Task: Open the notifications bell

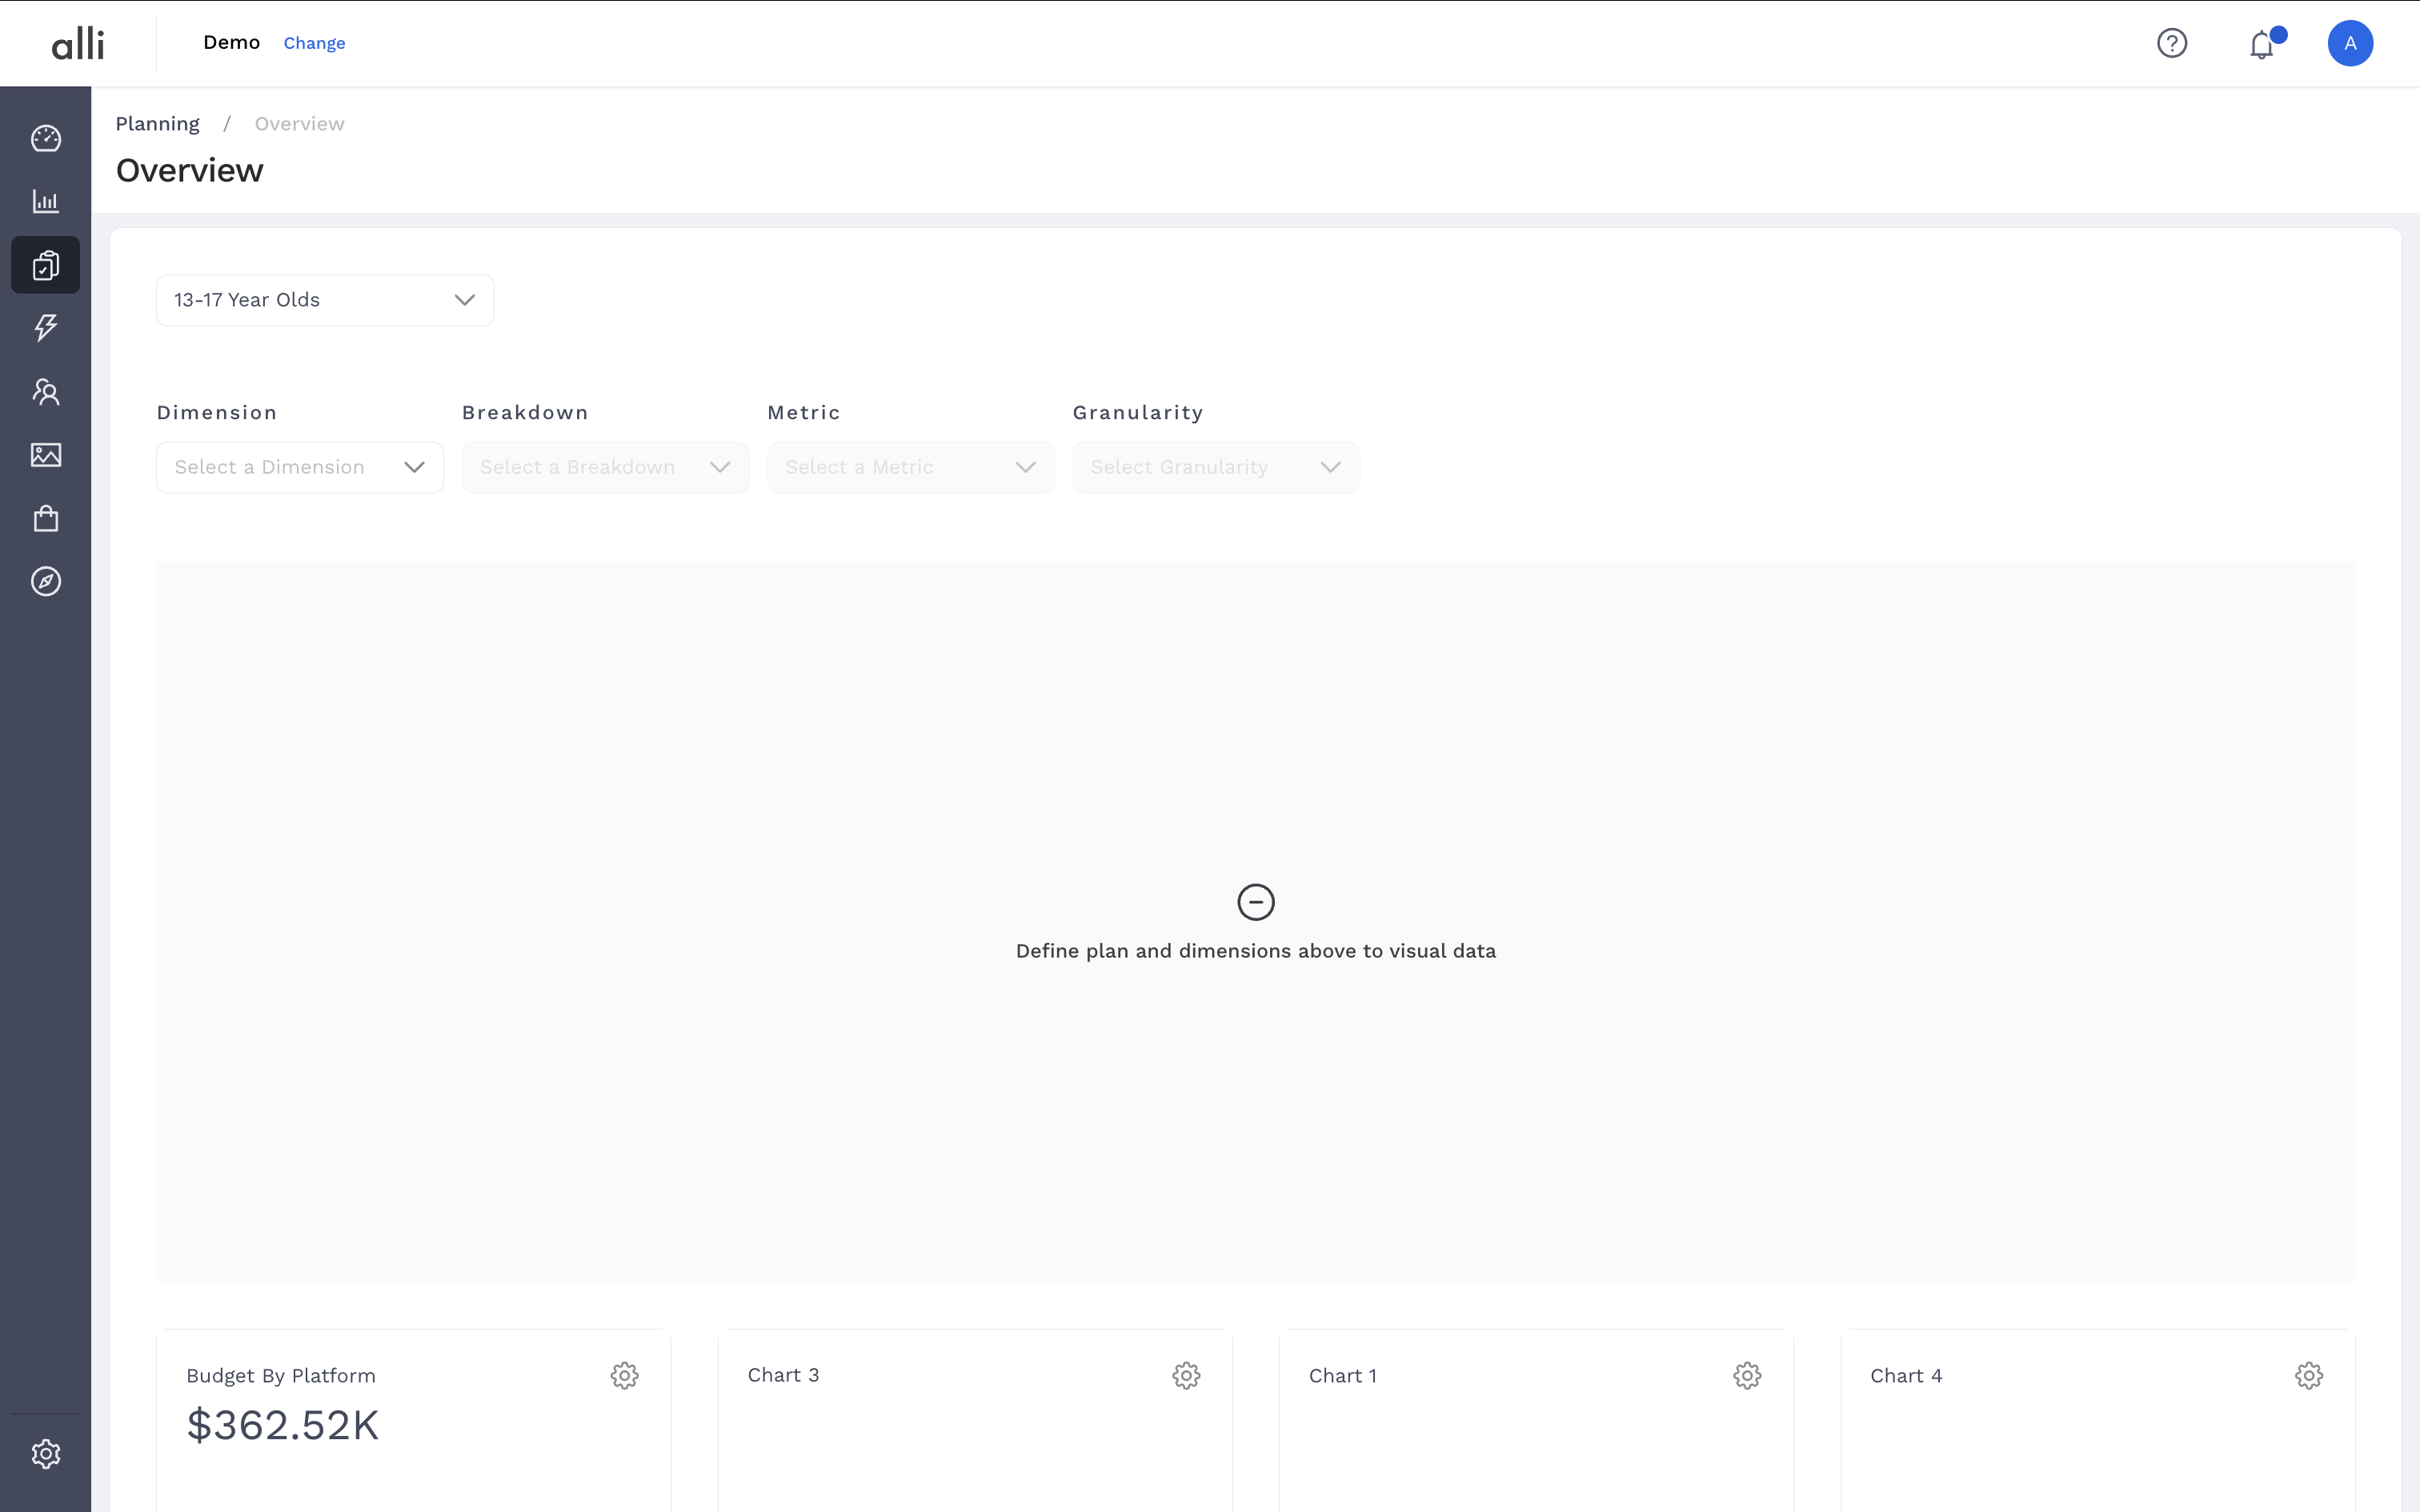Action: [x=2262, y=44]
